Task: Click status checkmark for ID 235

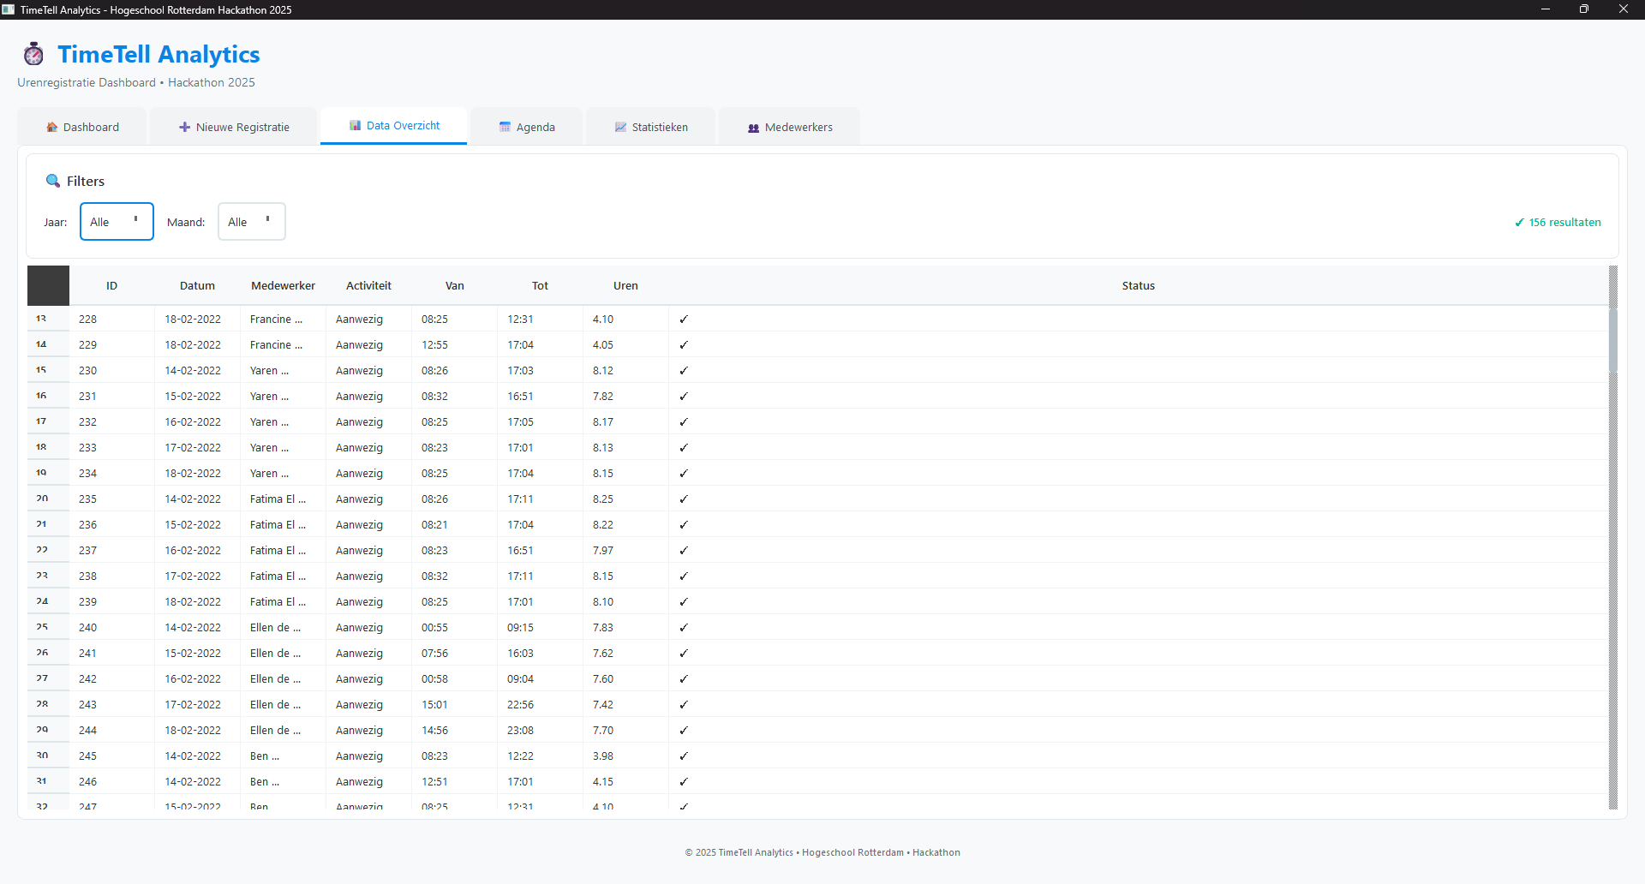Action: [684, 499]
